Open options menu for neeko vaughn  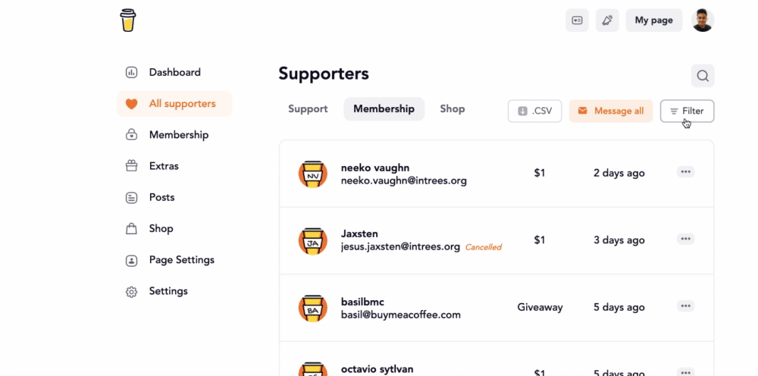coord(685,172)
